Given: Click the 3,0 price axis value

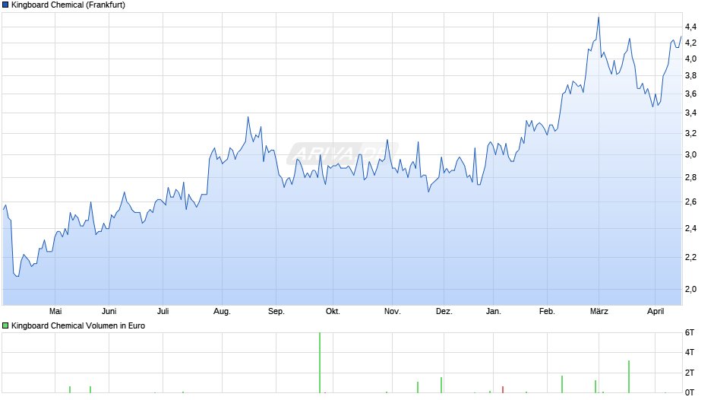Looking at the screenshot, I should pyautogui.click(x=690, y=155).
